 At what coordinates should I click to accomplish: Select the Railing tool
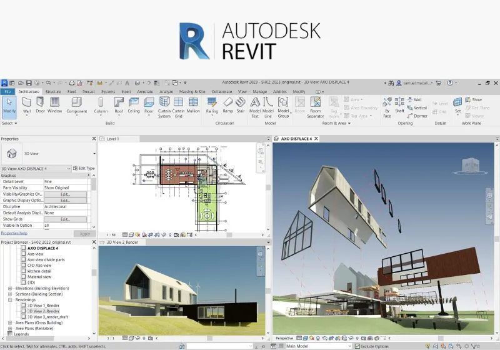212,106
